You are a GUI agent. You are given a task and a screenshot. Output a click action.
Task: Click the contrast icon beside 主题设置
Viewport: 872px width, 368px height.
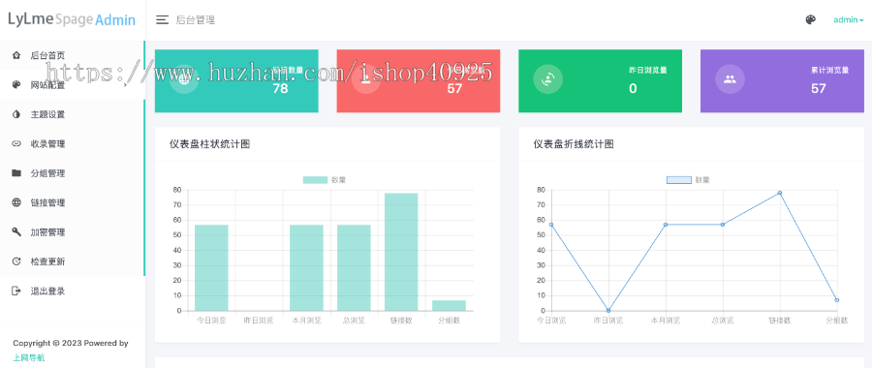point(16,114)
